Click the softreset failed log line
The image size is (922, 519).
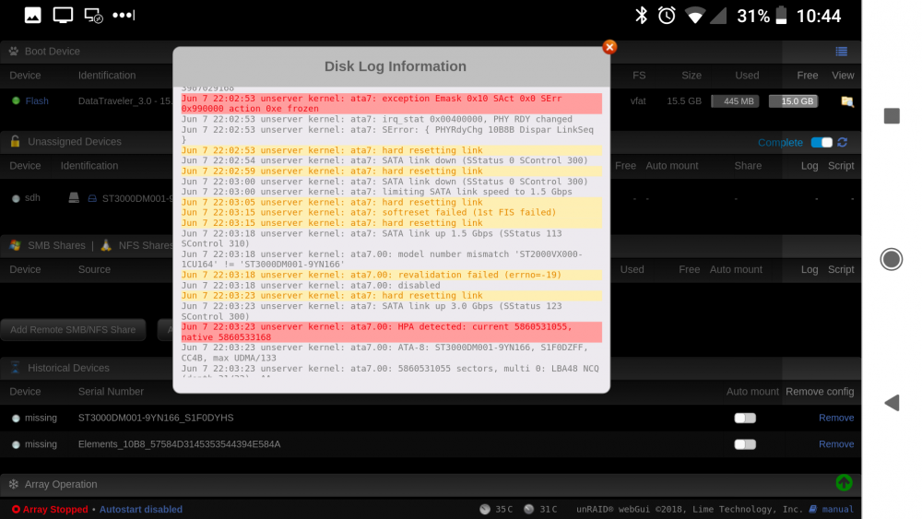tap(391, 212)
